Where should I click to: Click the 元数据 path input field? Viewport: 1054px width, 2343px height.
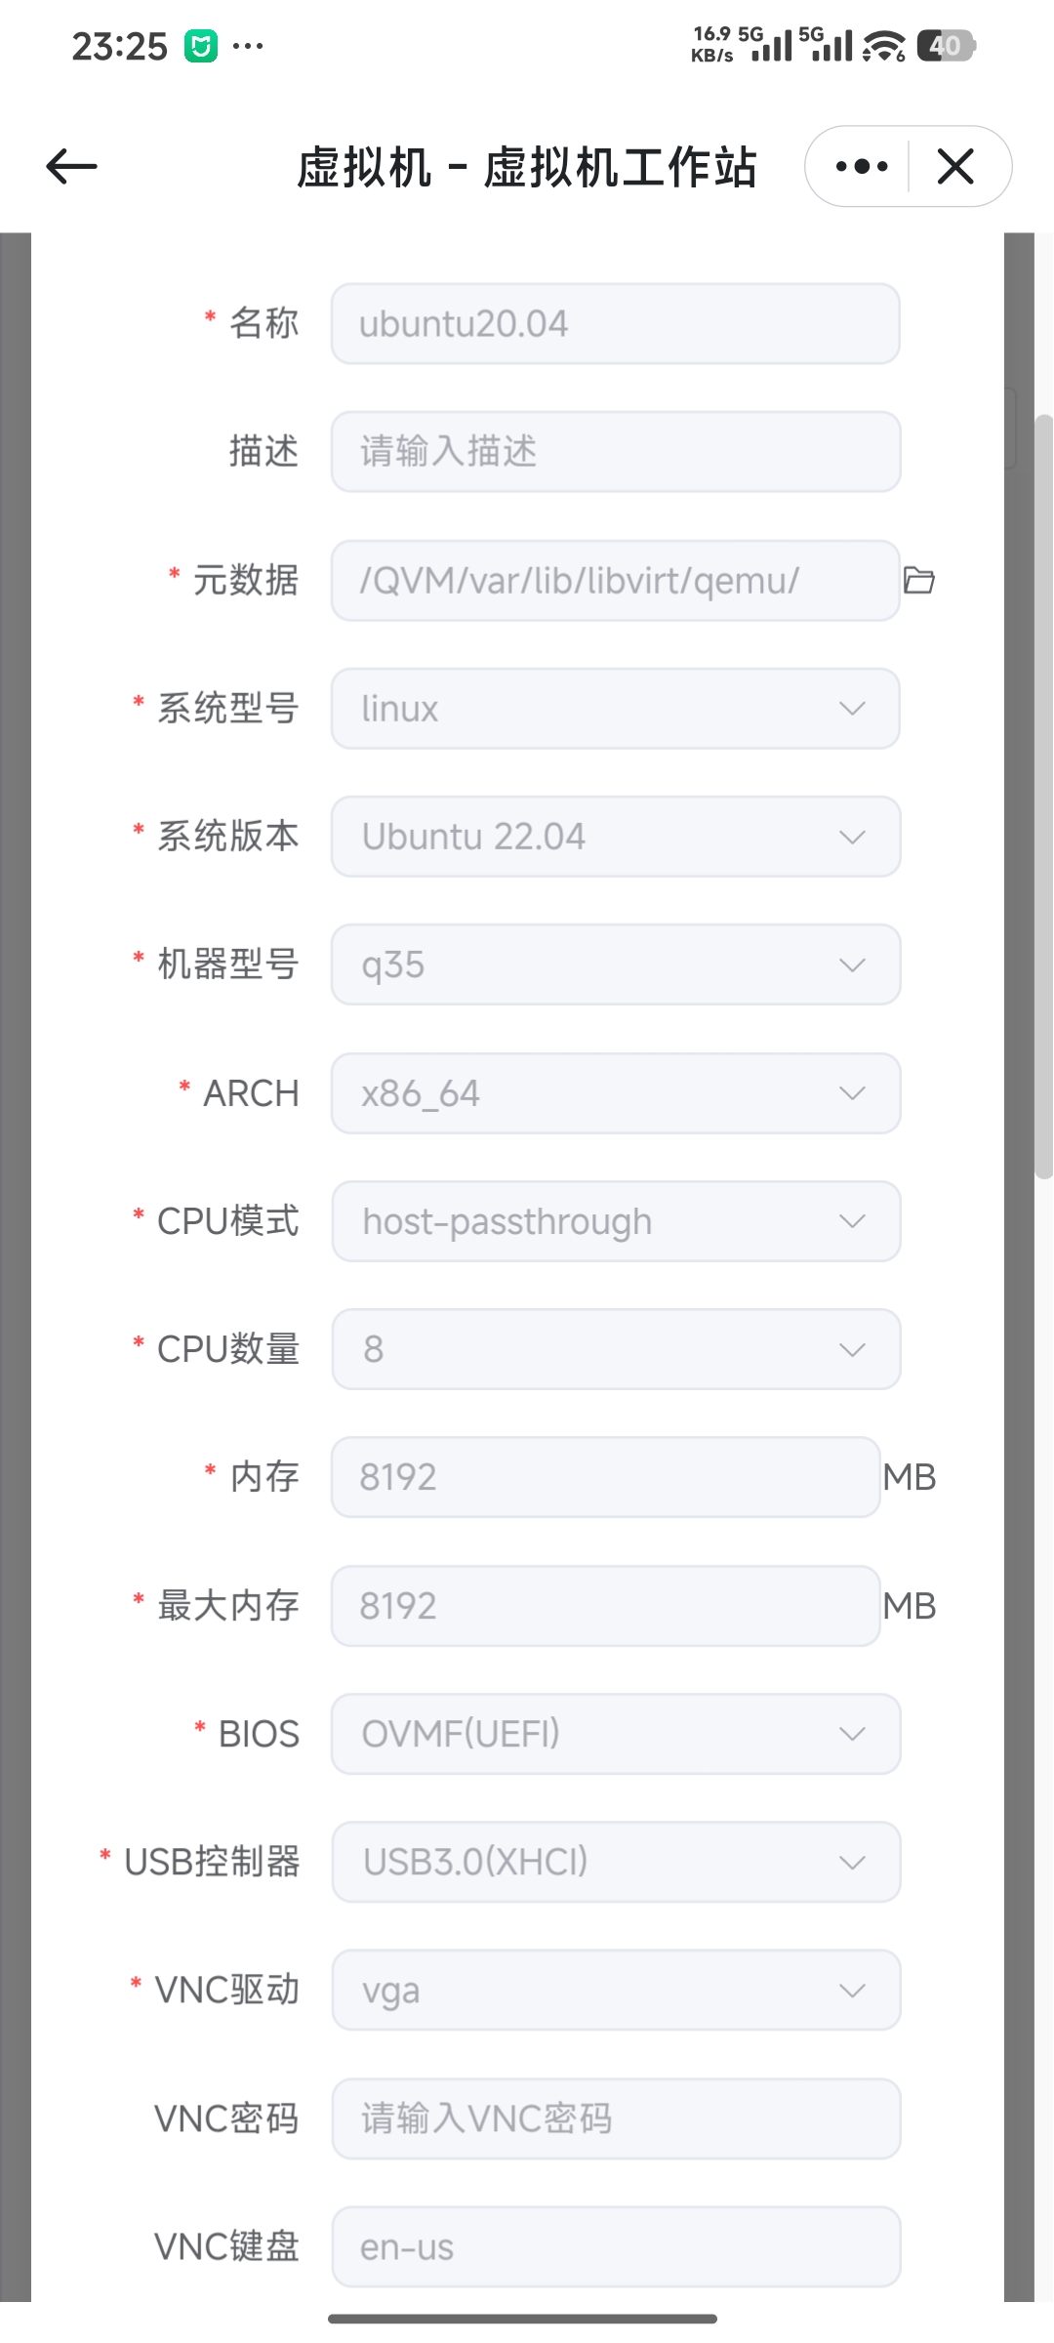[x=615, y=581]
